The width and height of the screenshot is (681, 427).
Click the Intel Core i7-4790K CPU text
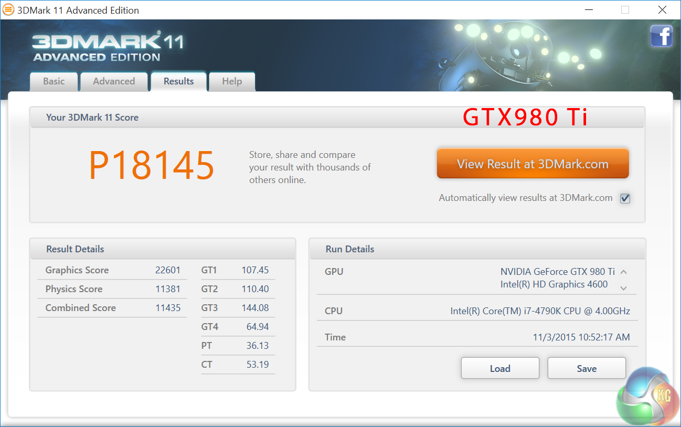[540, 311]
